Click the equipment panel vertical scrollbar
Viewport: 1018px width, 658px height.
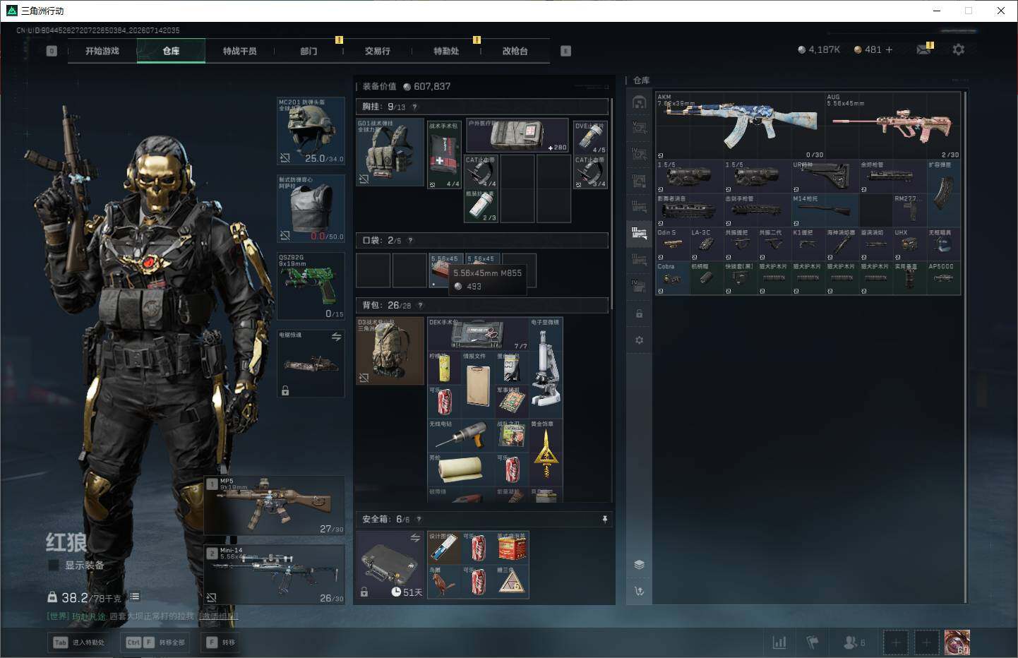click(x=611, y=205)
